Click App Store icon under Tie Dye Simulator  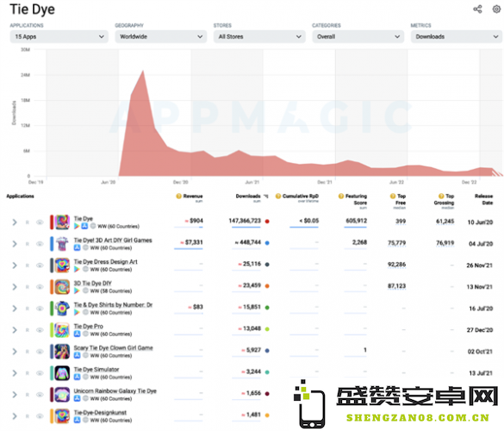pos(78,377)
